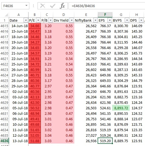Select column F header
Image resolution: width=145 pixels, height=146 pixels.
[105, 15]
